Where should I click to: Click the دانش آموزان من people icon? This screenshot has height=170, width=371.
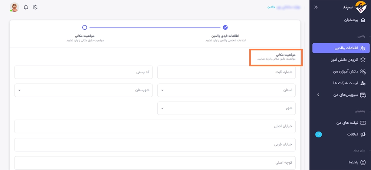pyautogui.click(x=363, y=71)
